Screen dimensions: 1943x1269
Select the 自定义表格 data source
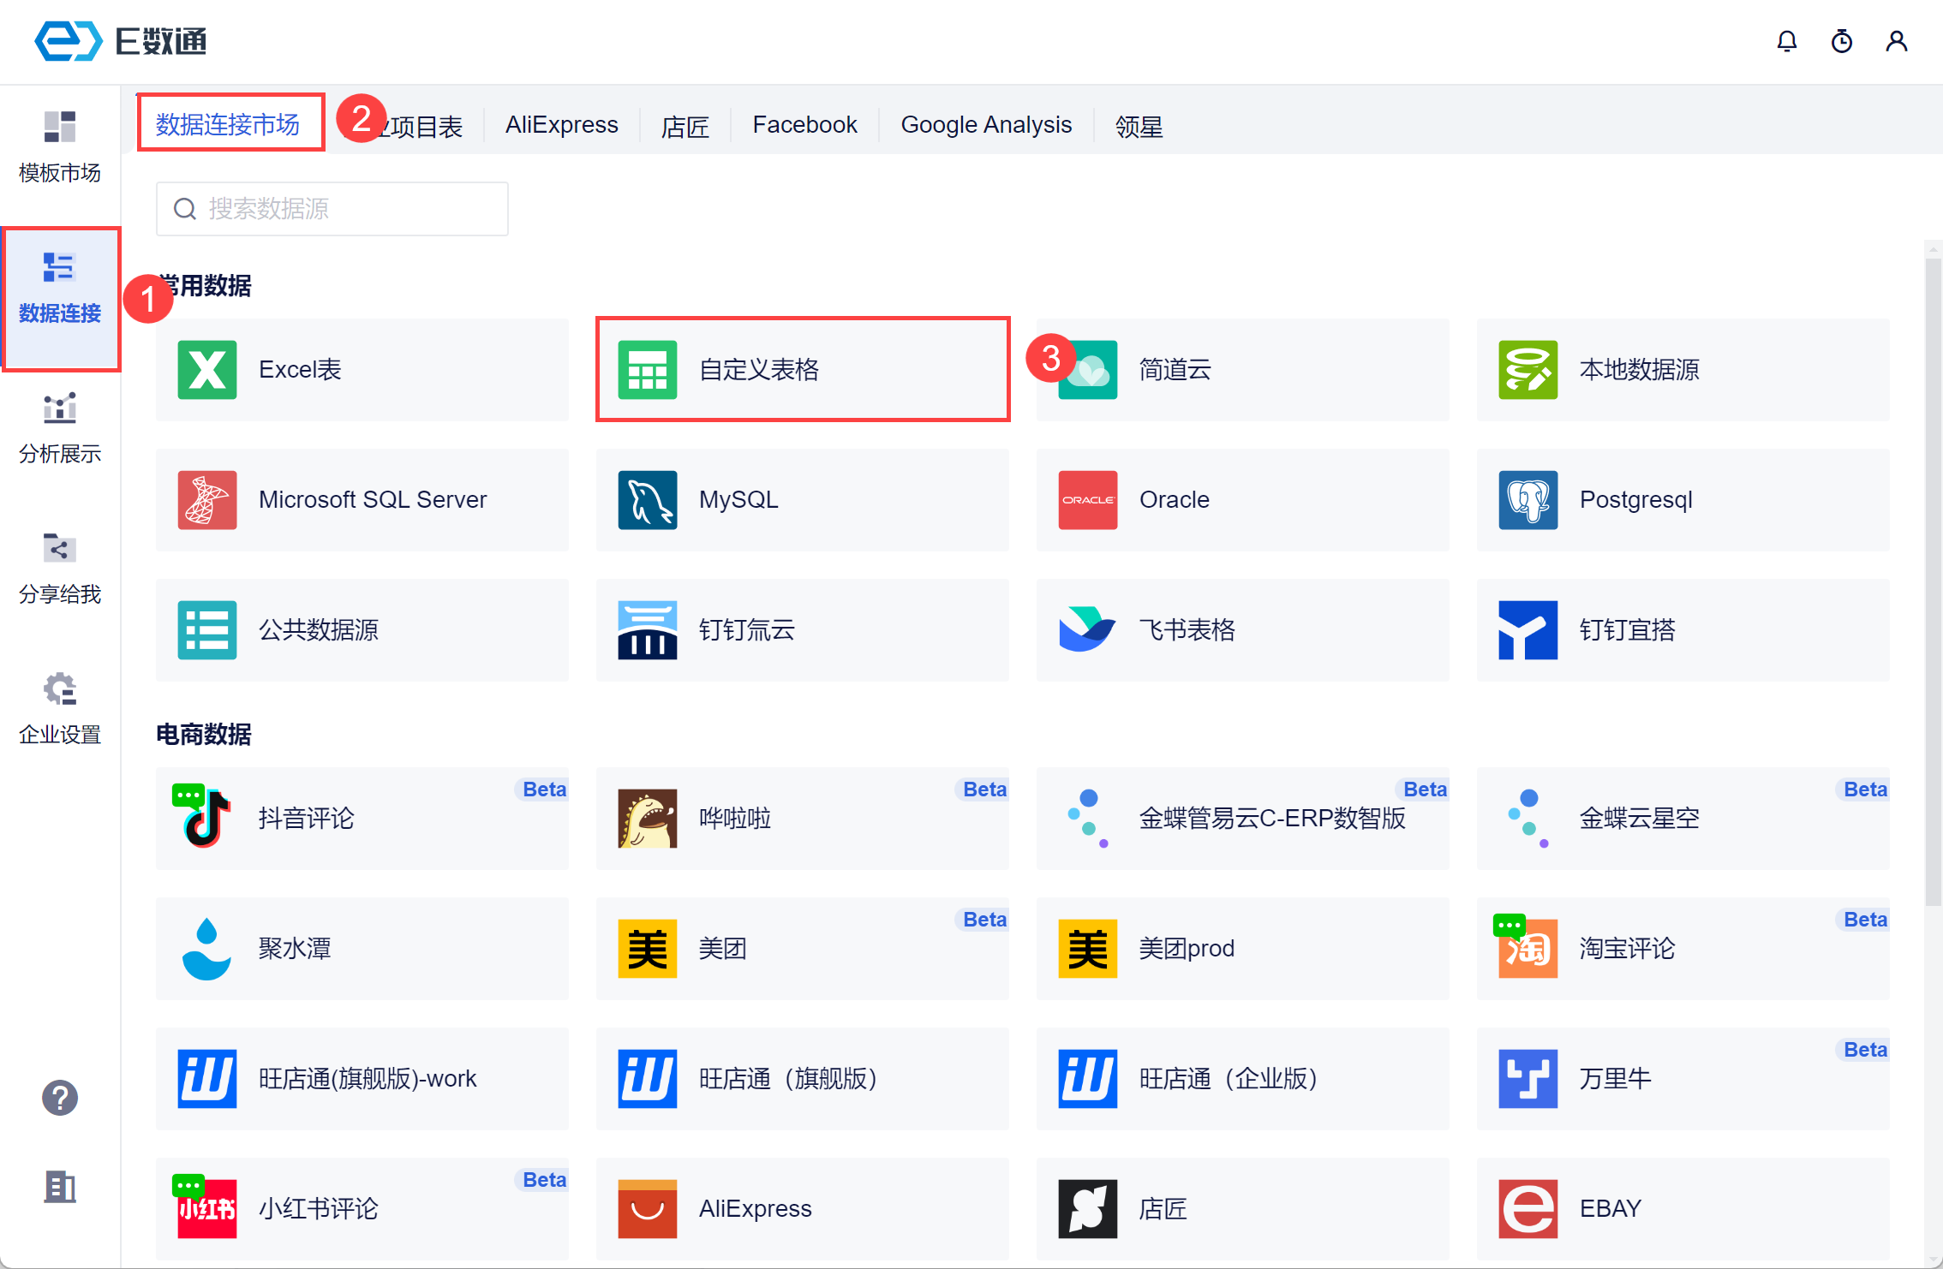(803, 369)
